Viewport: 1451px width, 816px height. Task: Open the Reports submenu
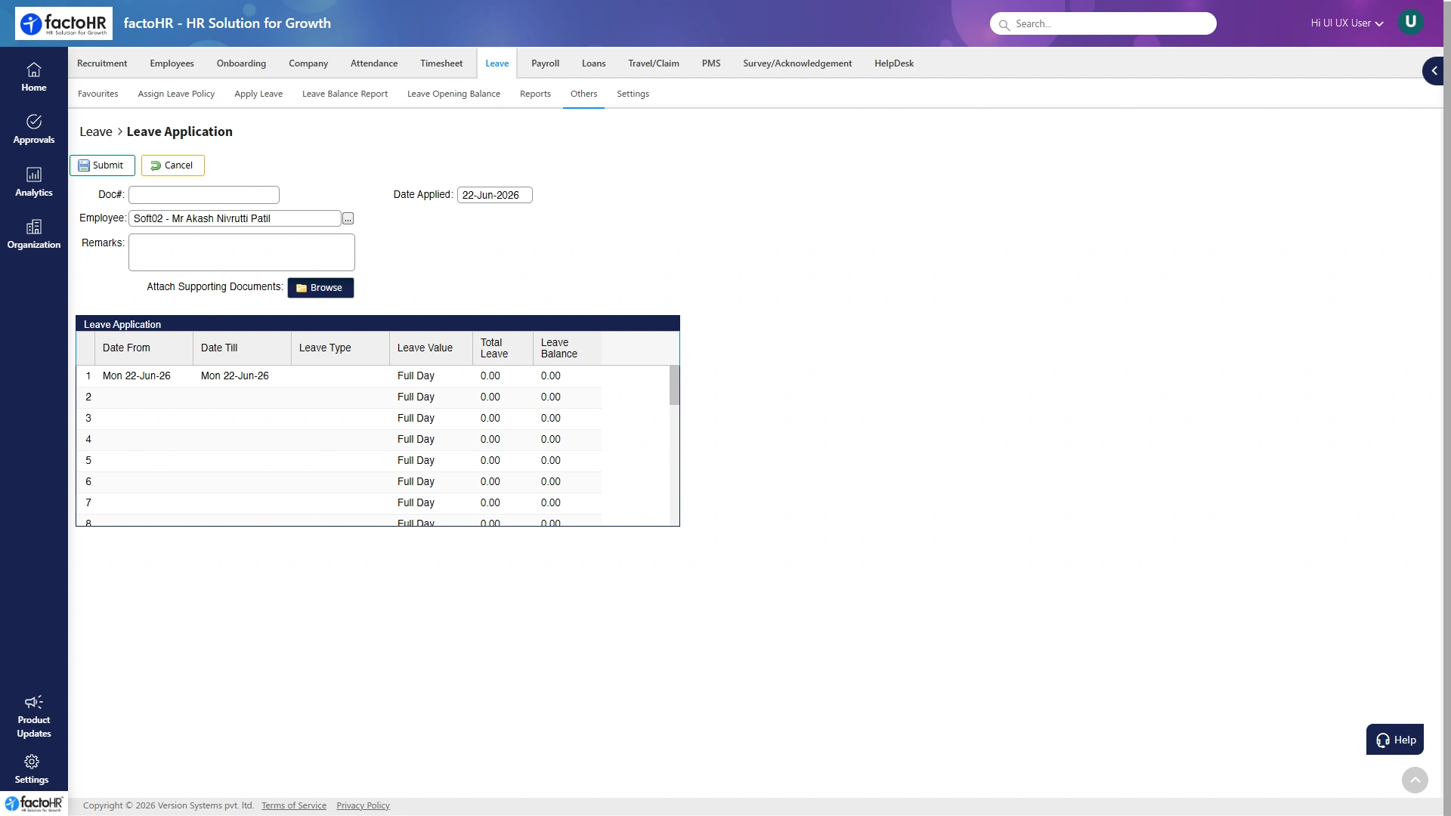pos(535,94)
